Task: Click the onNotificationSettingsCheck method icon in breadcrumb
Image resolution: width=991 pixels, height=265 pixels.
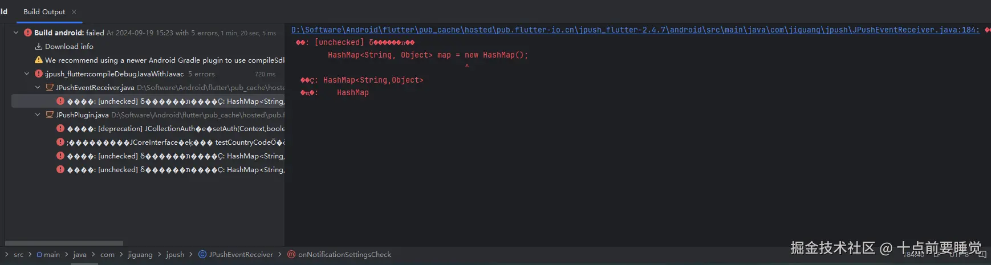Action: point(291,255)
